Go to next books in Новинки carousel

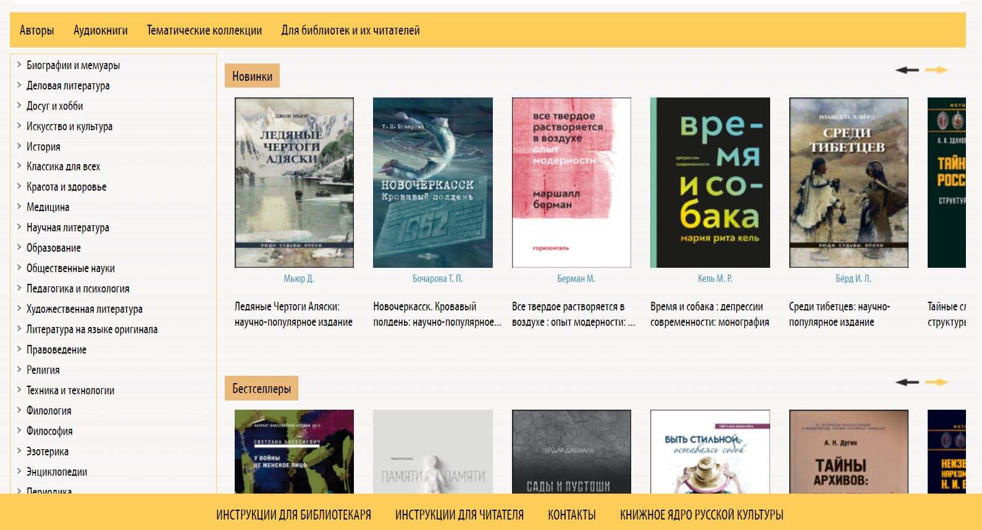coord(936,70)
